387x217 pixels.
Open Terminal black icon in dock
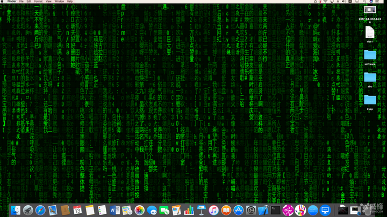tap(275, 211)
